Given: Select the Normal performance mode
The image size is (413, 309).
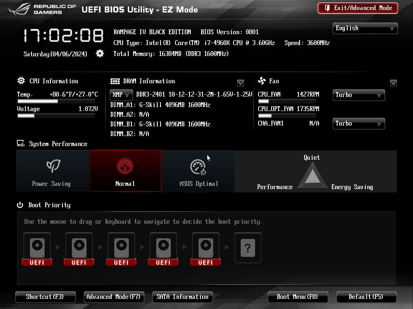Looking at the screenshot, I should point(125,171).
